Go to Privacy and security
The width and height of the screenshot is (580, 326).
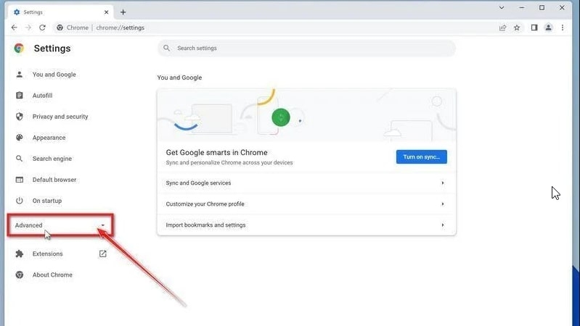(x=61, y=117)
